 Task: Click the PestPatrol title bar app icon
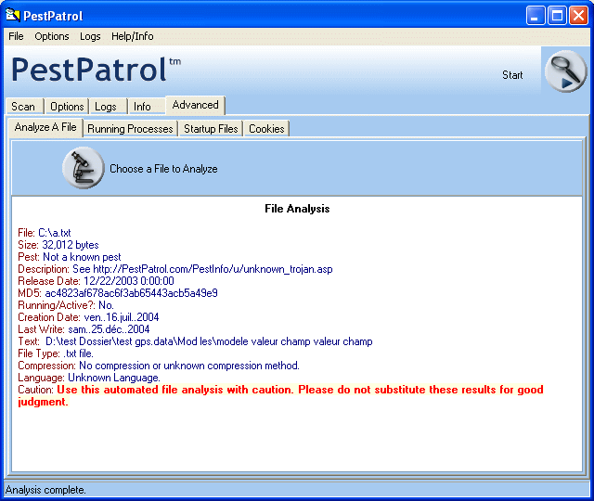(13, 16)
